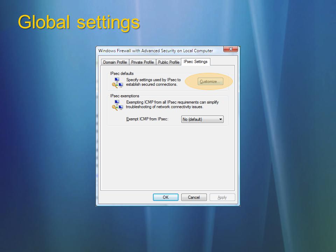
Task: Click the IPsec defaults network key icon
Action: (x=118, y=83)
